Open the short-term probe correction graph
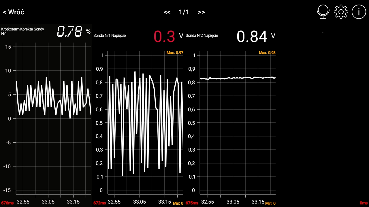Screen dimensions: 369x207 [53, 118]
